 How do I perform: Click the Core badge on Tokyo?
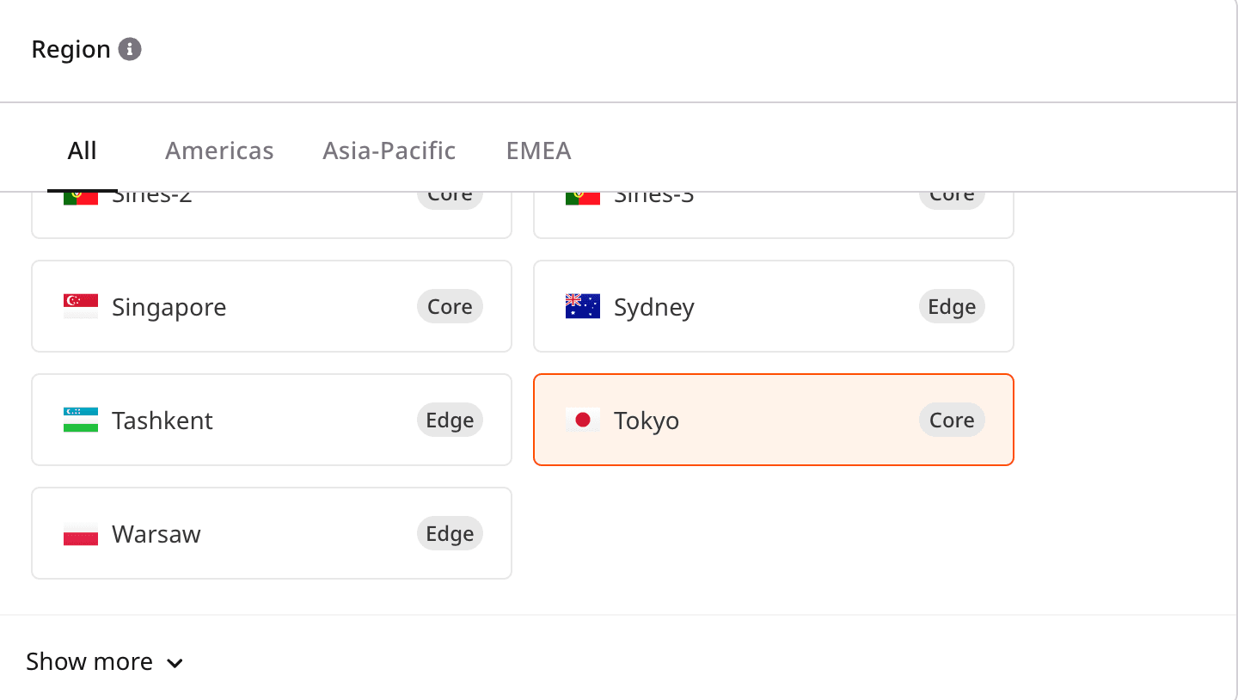coord(952,421)
